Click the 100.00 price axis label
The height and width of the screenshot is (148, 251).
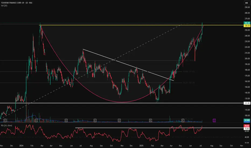tap(247, 115)
